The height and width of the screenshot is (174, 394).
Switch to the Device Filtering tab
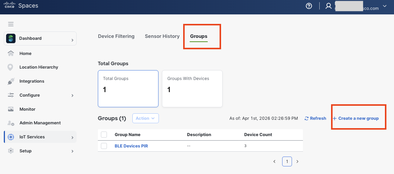116,36
